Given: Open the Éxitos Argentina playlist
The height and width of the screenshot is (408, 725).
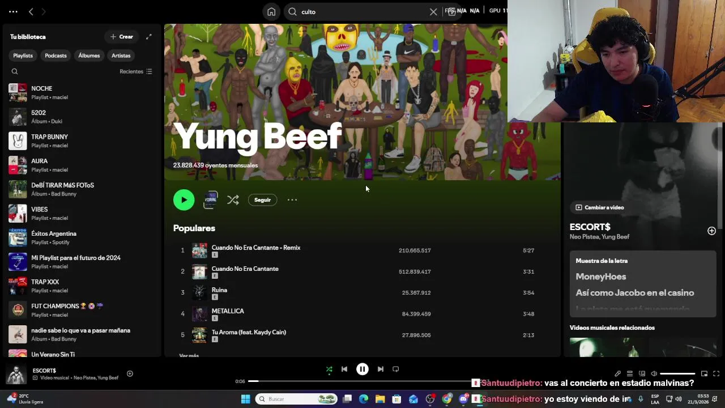Looking at the screenshot, I should (x=82, y=237).
